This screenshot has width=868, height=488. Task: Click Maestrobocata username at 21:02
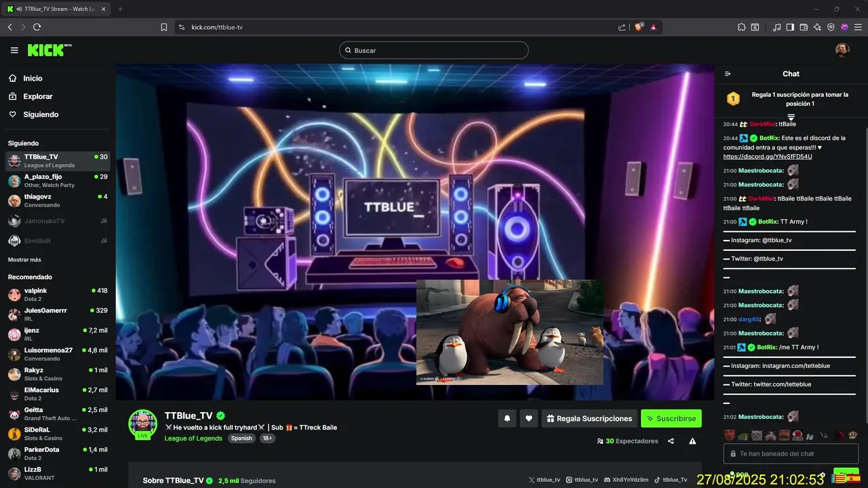coord(761,417)
